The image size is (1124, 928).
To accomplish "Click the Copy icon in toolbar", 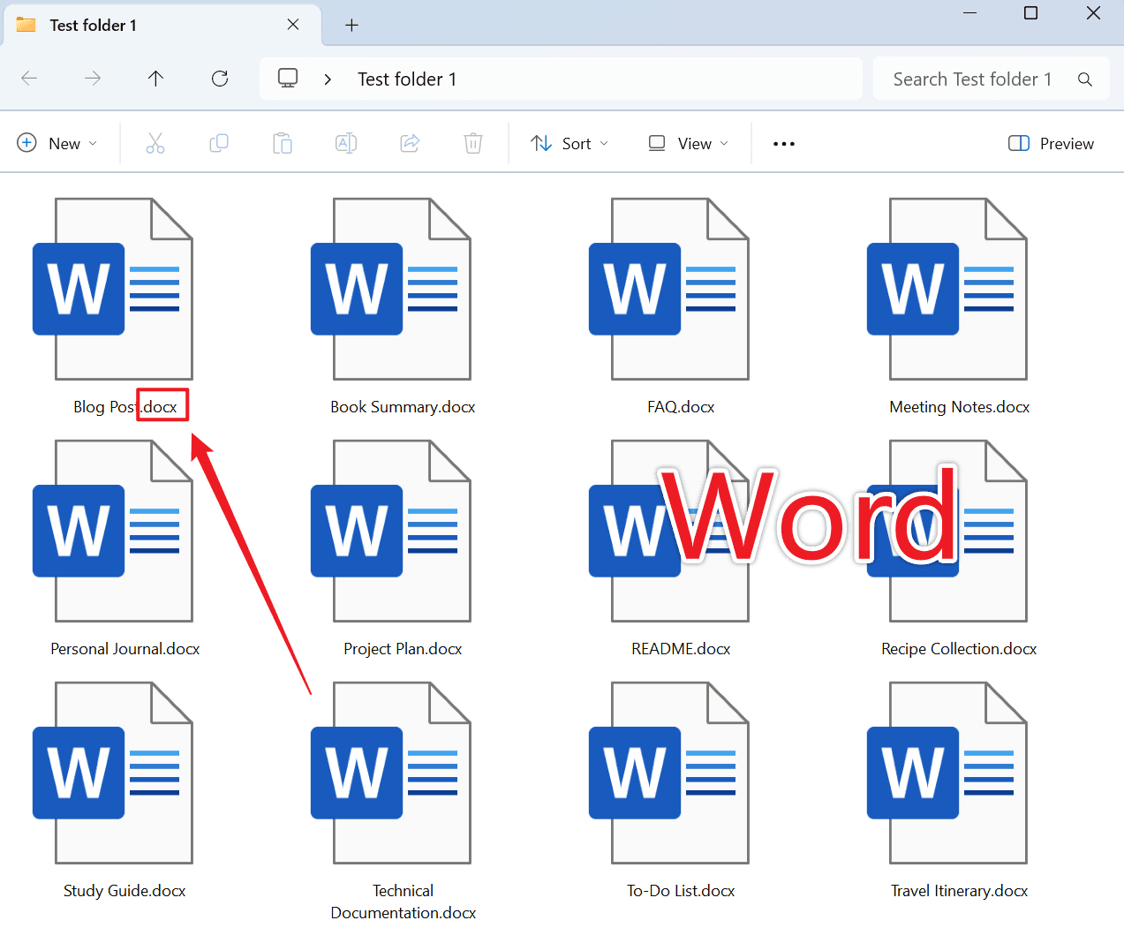I will tap(219, 143).
